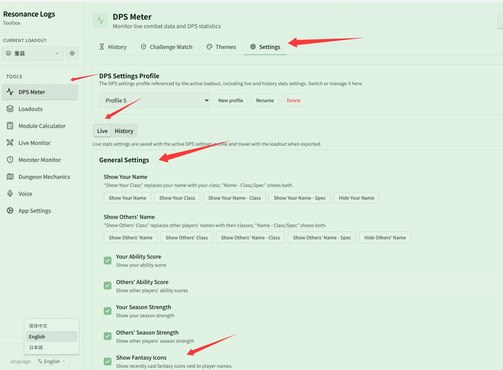Click the New profile button
This screenshot has width=503, height=370.
(x=231, y=100)
